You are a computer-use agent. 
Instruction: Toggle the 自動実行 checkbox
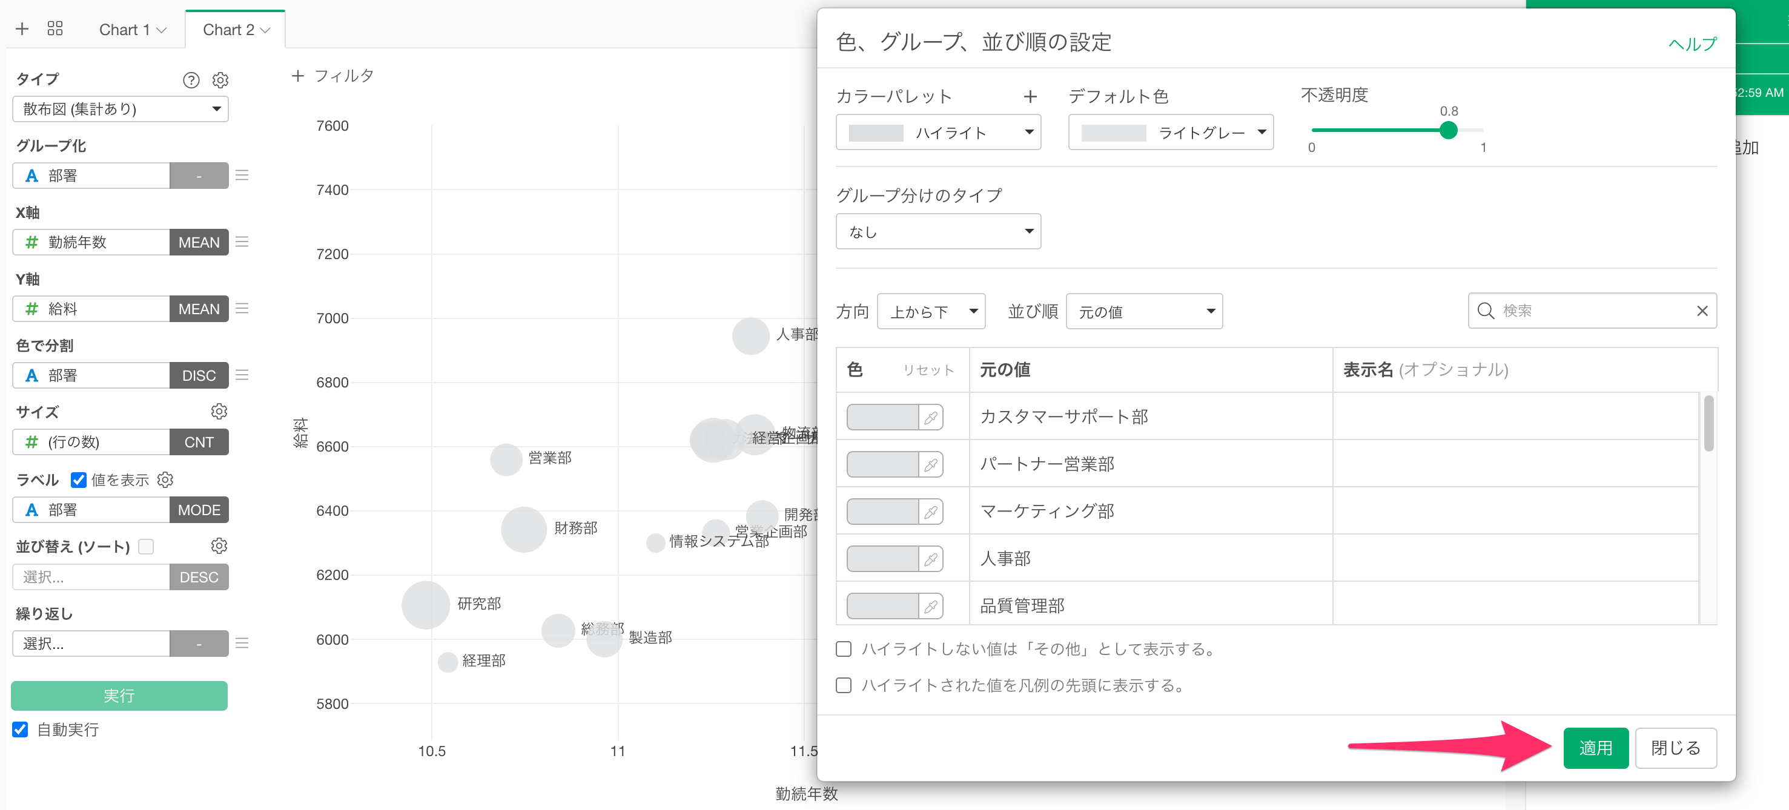[20, 729]
